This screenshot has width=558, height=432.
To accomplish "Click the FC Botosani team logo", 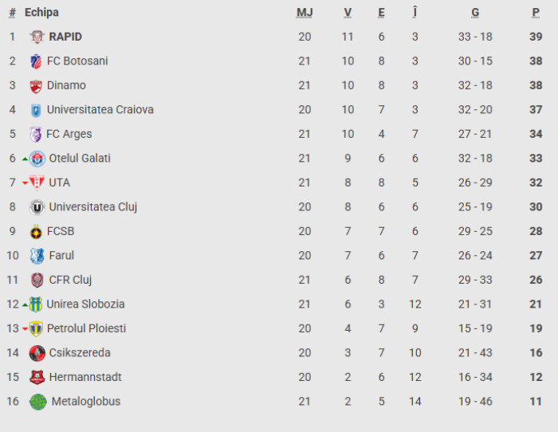I will click(36, 61).
